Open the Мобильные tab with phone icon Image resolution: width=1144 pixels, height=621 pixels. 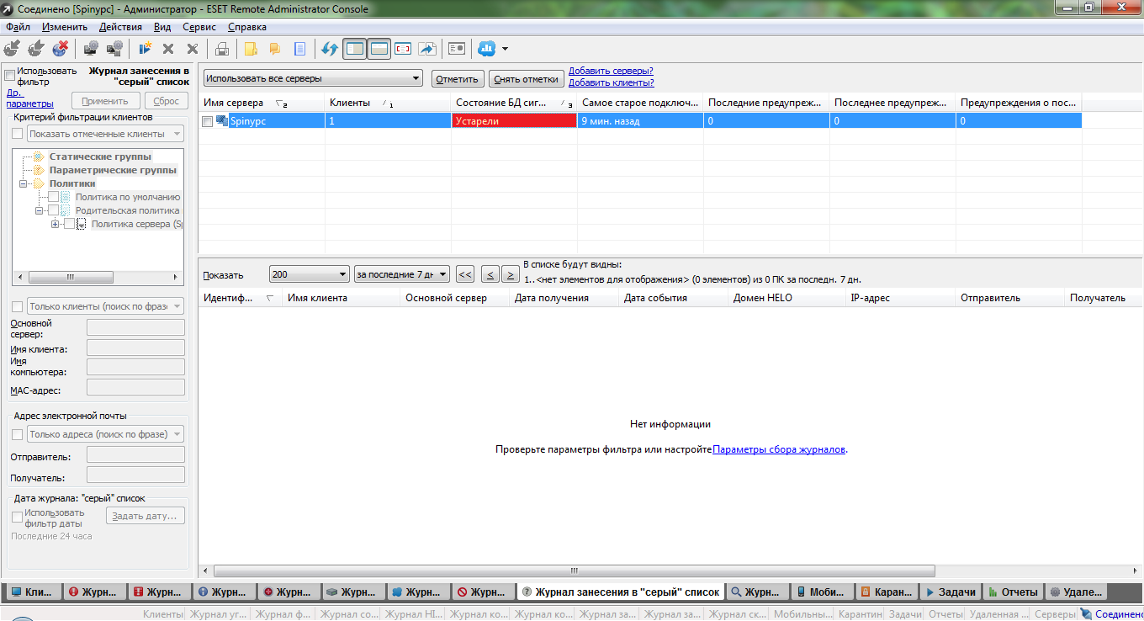[x=823, y=592]
